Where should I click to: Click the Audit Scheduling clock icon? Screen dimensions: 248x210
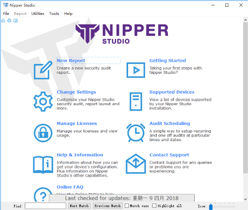tap(136, 132)
